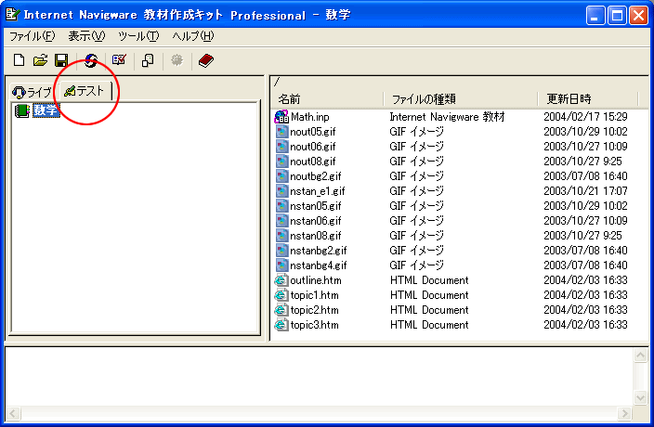The width and height of the screenshot is (654, 427).
Task: Click the scroll right arrow in output pane
Action: (625, 414)
